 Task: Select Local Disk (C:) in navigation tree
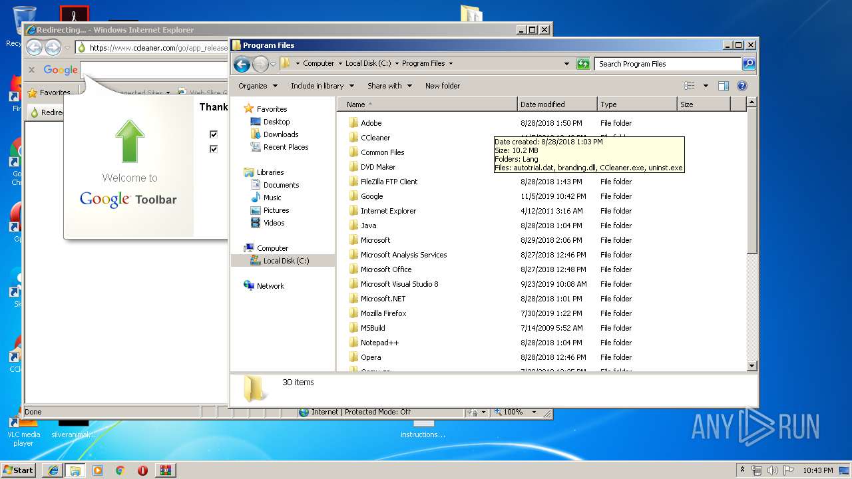[286, 261]
